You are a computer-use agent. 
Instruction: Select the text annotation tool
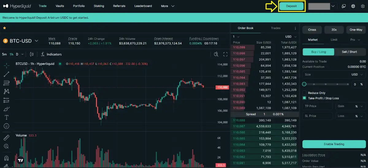point(6,117)
